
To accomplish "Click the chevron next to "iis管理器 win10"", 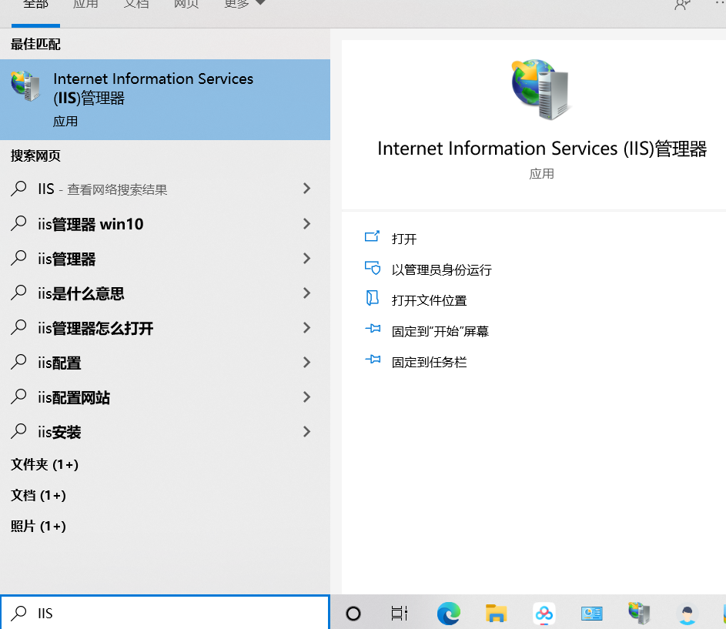I will (306, 223).
